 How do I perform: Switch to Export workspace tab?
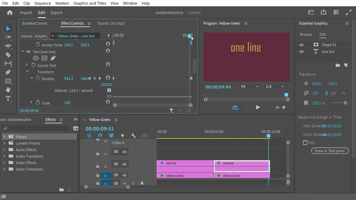56,12
